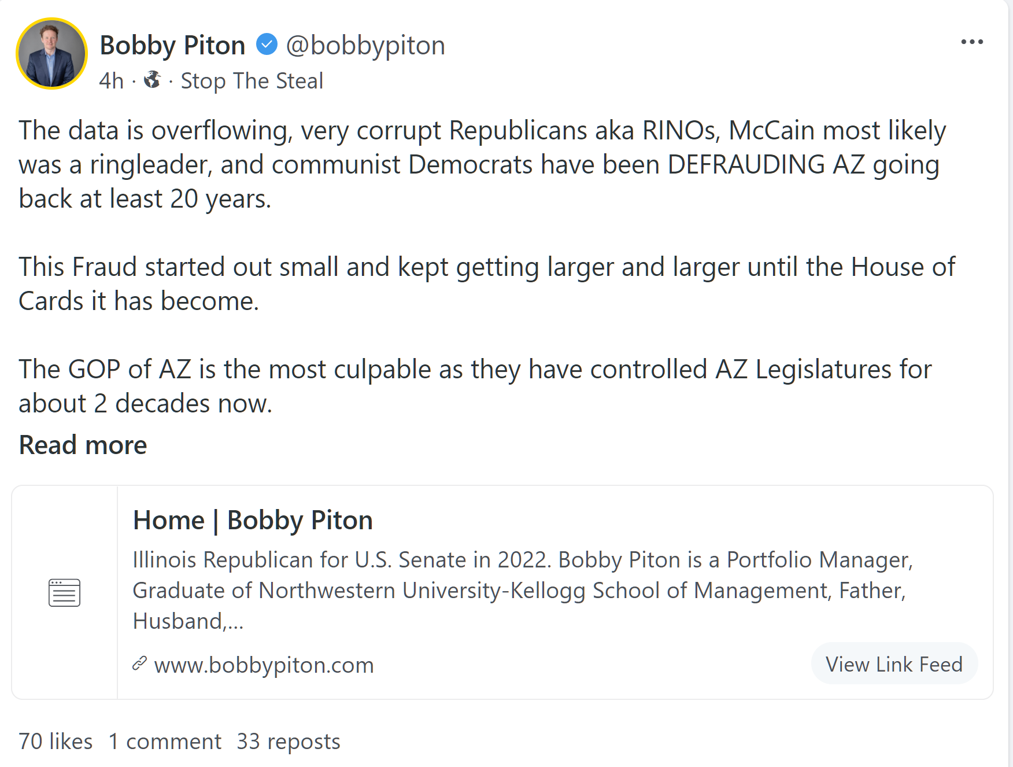Expand post with Read more
This screenshot has width=1013, height=767.
83,445
